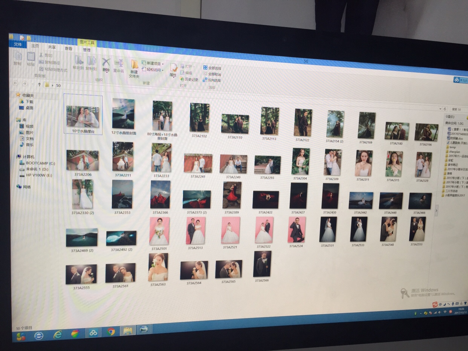Switch to the 查看 tab
Screen dimensions: 468x351
(69, 48)
